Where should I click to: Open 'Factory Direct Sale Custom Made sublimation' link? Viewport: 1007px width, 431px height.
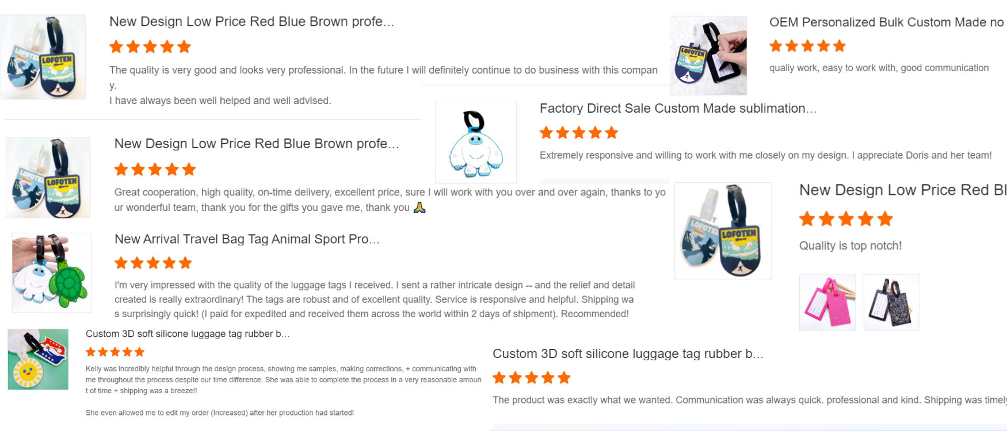(678, 108)
